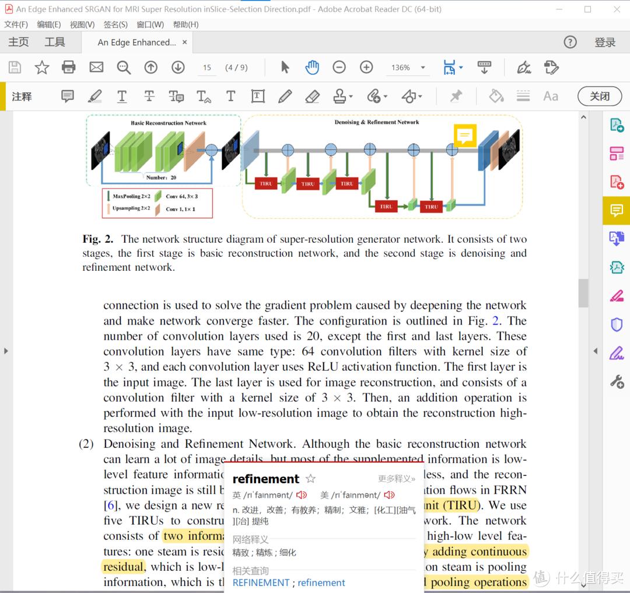Open the 文件(F) menu
The height and width of the screenshot is (593, 630).
click(16, 25)
